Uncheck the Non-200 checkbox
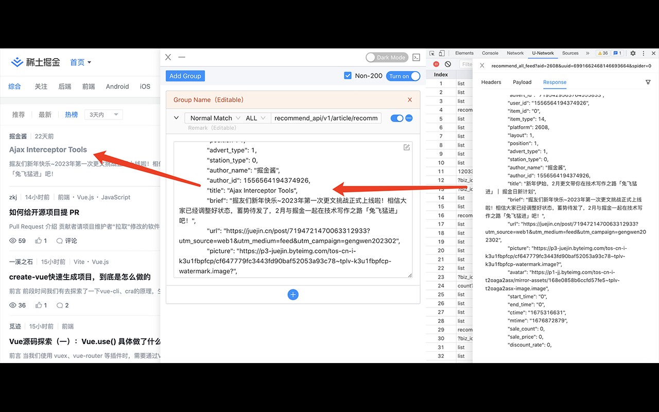Screen dimensions: 659x412 pos(348,76)
